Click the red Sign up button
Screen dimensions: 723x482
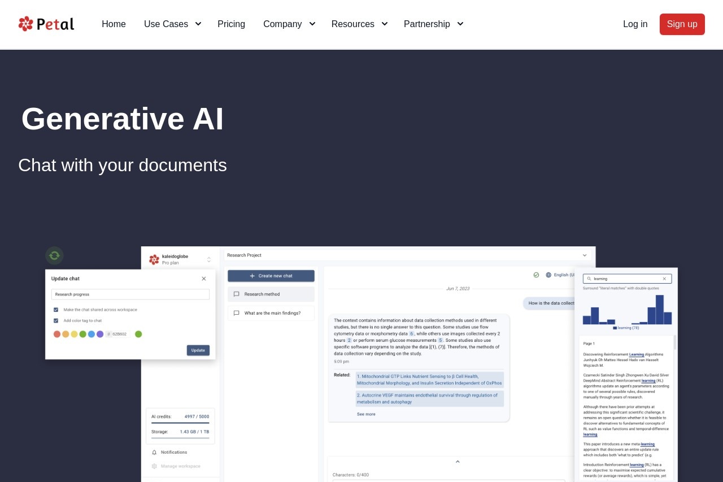(x=682, y=24)
